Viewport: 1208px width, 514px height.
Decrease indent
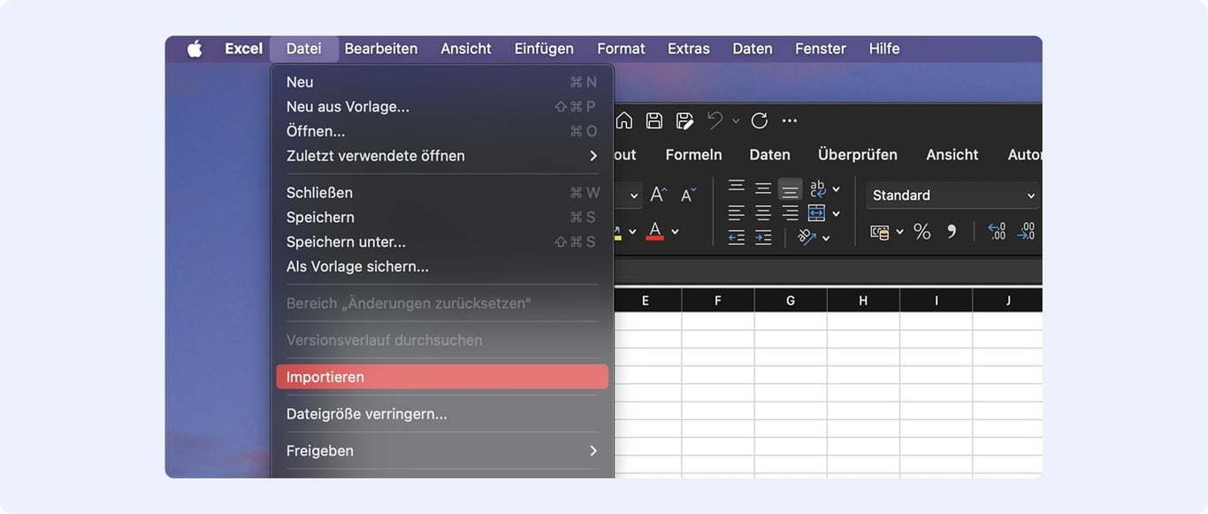point(736,237)
